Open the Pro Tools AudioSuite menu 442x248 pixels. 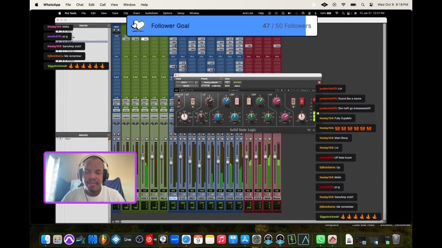coord(151,13)
